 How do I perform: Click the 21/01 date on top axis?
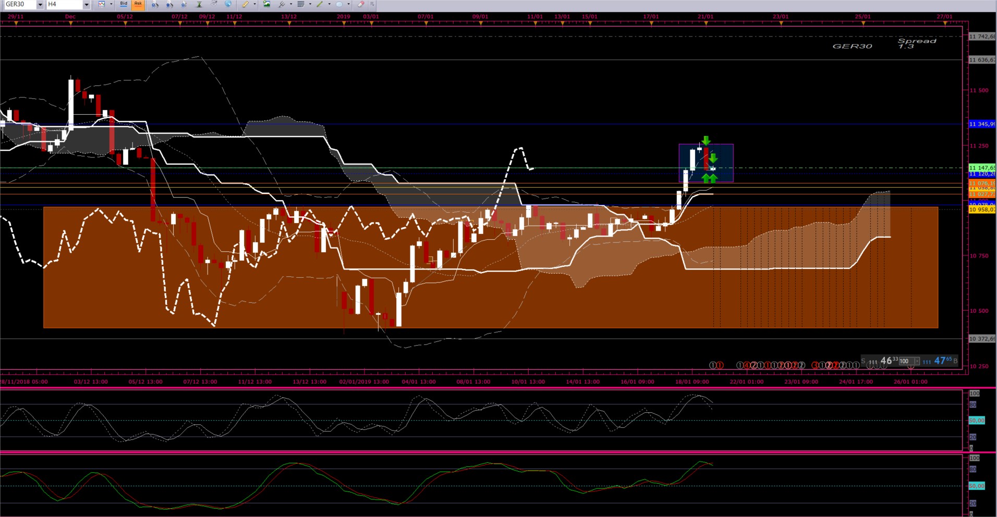pyautogui.click(x=706, y=17)
